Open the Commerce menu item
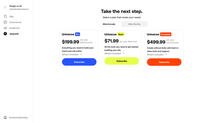The height and width of the screenshot is (123, 210). (x=15, y=22)
